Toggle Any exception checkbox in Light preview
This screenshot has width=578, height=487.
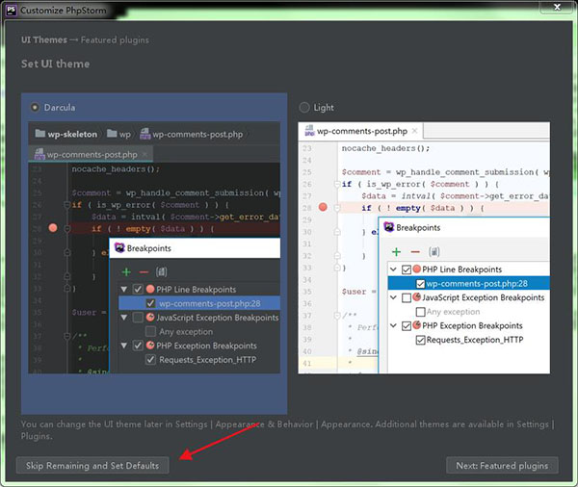420,312
